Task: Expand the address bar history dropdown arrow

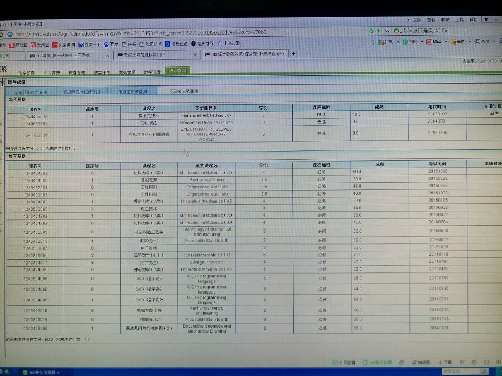Action: pyautogui.click(x=387, y=31)
